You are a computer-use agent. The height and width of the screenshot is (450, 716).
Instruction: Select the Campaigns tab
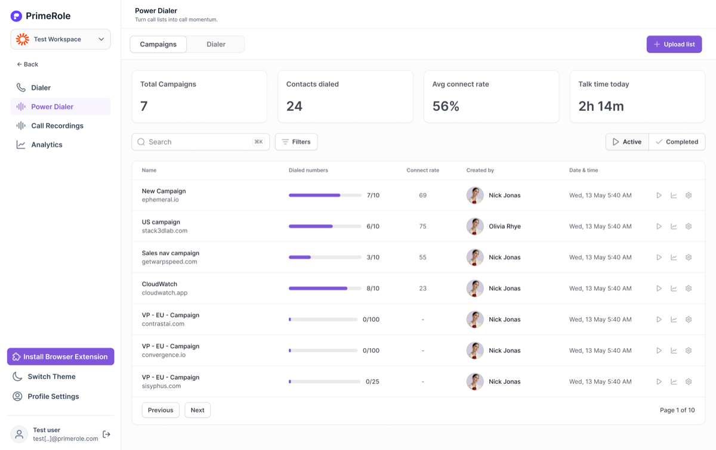[x=158, y=44]
